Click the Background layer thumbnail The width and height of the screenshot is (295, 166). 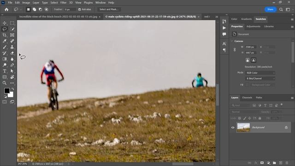pyautogui.click(x=243, y=127)
